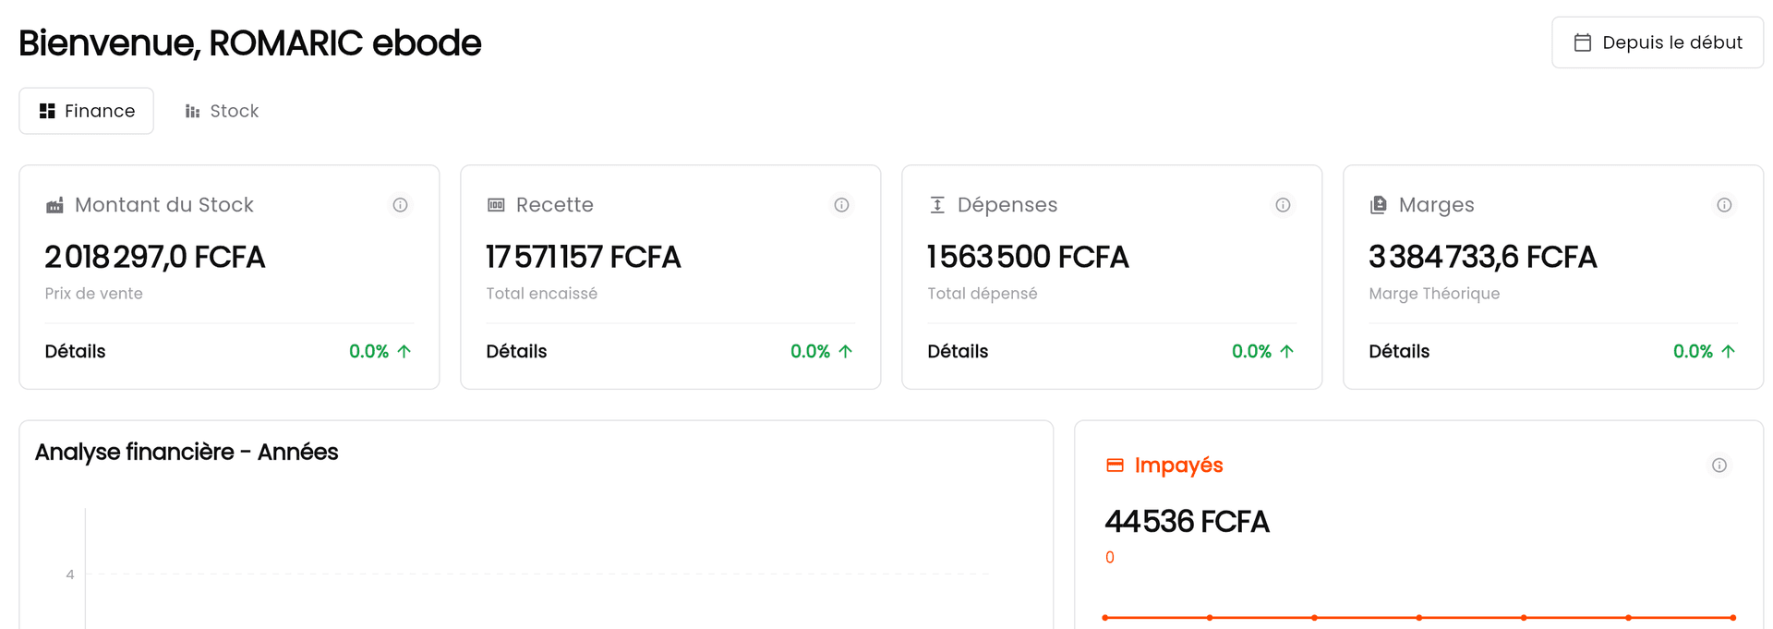This screenshot has height=629, width=1773.
Task: Switch to the Stock tab
Action: [222, 111]
